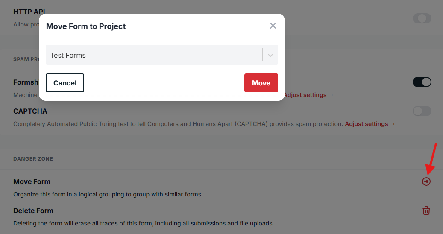
Task: Click the CAPTCHA description text
Action: (178, 124)
